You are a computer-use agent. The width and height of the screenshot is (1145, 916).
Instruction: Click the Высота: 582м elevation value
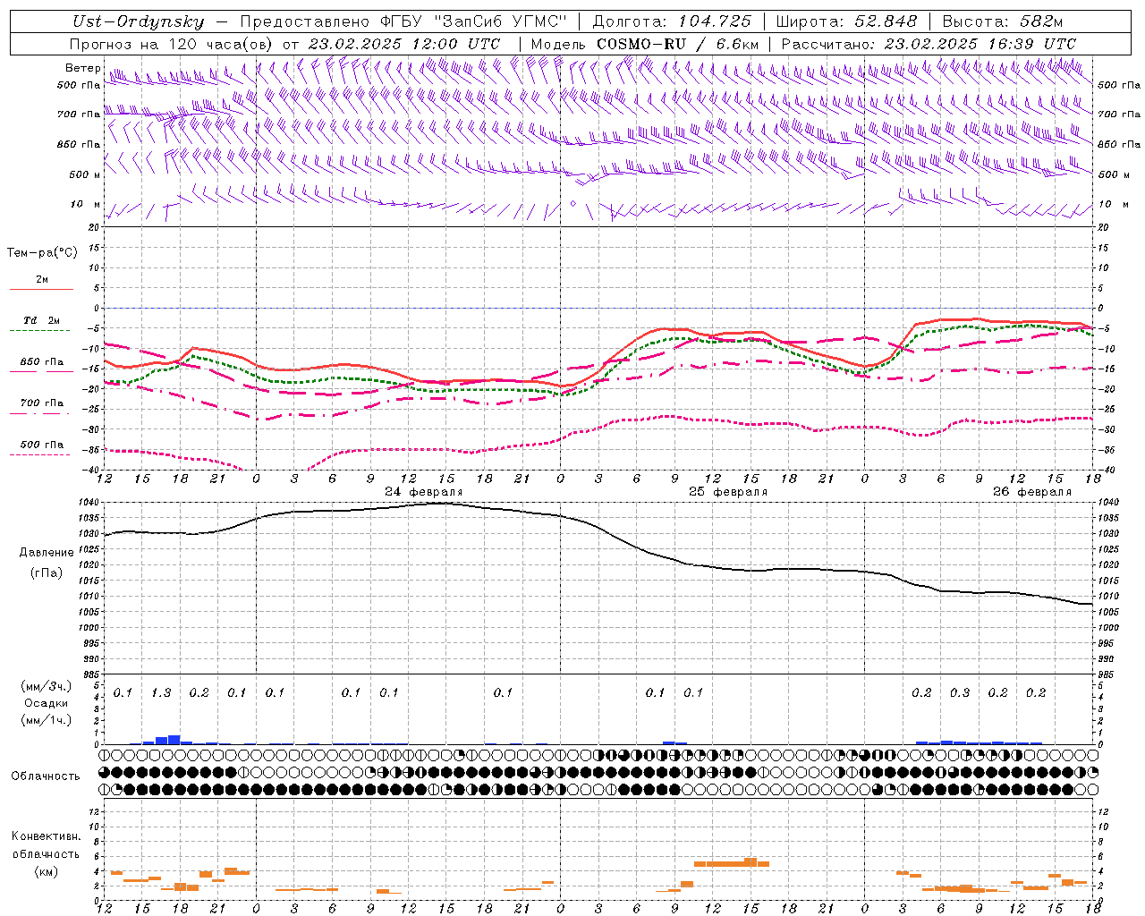point(1004,21)
